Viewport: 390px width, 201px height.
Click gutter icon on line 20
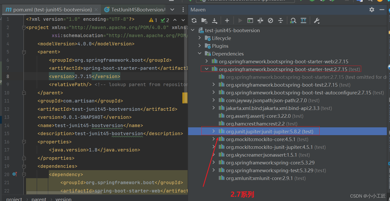[15, 174]
